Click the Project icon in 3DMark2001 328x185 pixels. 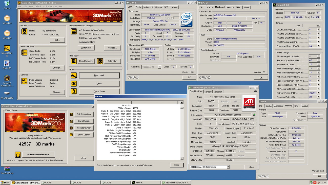[24, 31]
